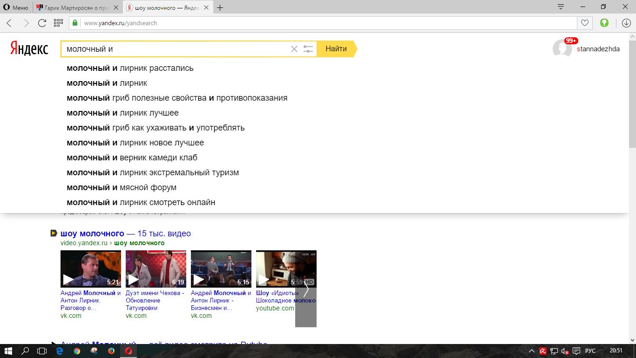Open the green шоу молочного breadcrumb link

point(139,243)
